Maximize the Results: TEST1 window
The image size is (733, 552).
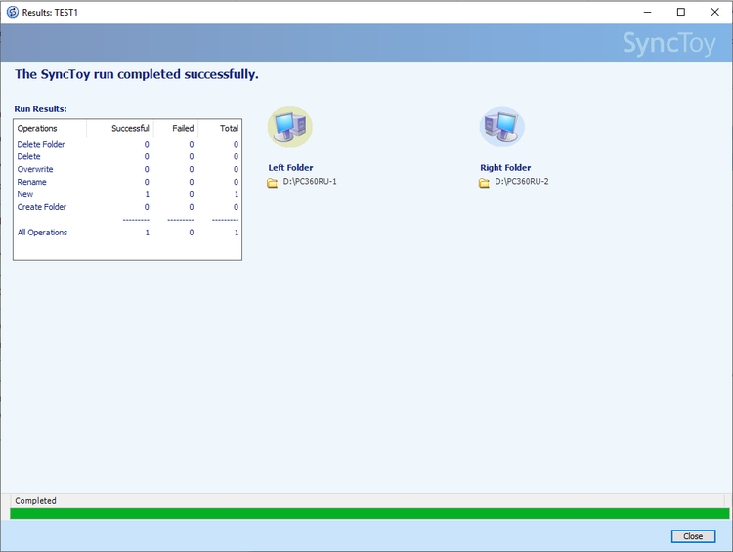(x=681, y=12)
